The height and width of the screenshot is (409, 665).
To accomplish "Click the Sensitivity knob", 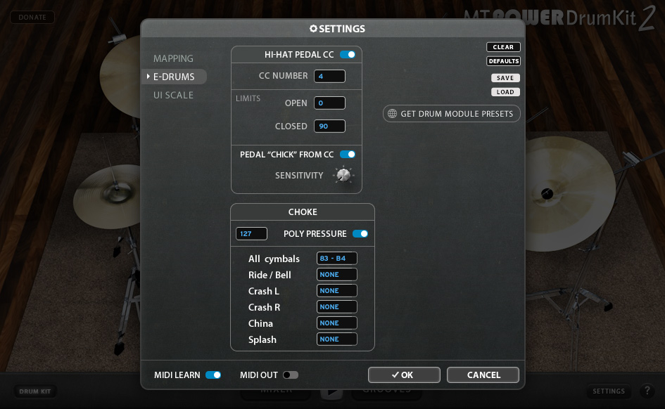I will tap(343, 175).
